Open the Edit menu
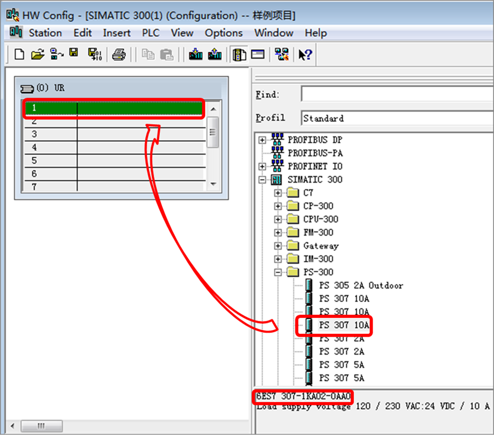The width and height of the screenshot is (494, 435). coord(82,33)
